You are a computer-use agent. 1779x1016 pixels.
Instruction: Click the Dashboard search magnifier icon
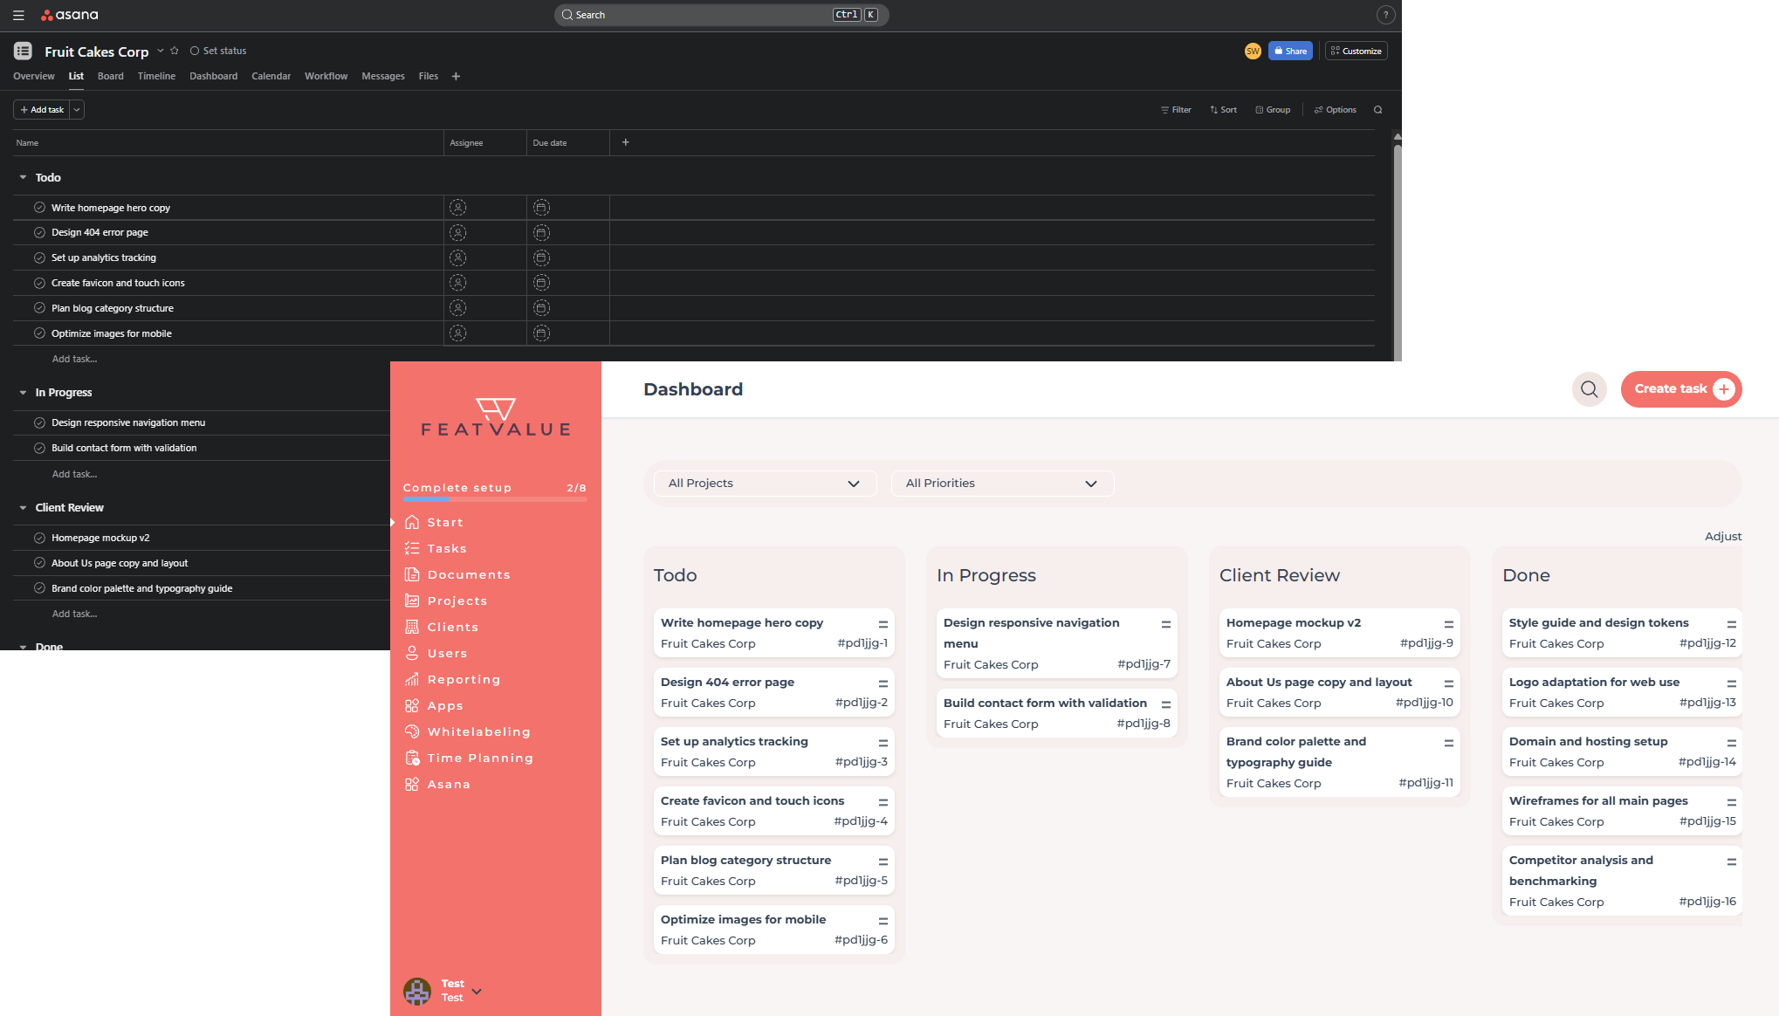click(1589, 389)
